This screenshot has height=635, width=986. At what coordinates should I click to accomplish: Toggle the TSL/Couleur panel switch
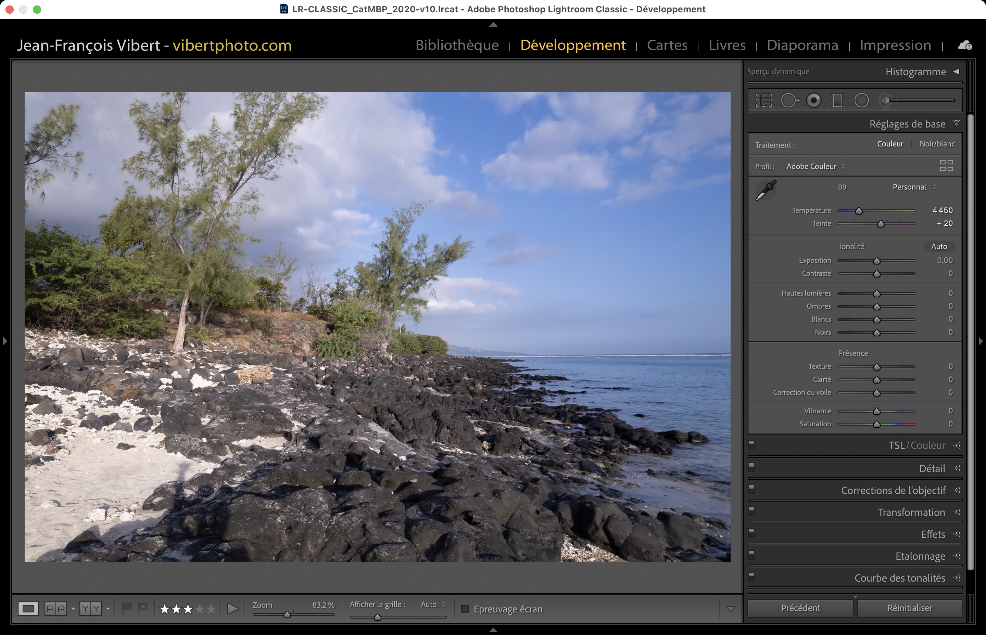pos(752,444)
